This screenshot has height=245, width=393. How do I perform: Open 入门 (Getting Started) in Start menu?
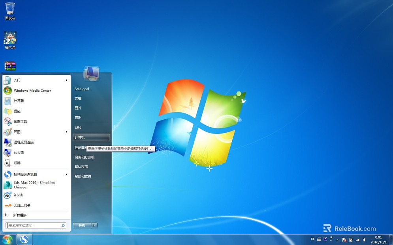point(36,80)
